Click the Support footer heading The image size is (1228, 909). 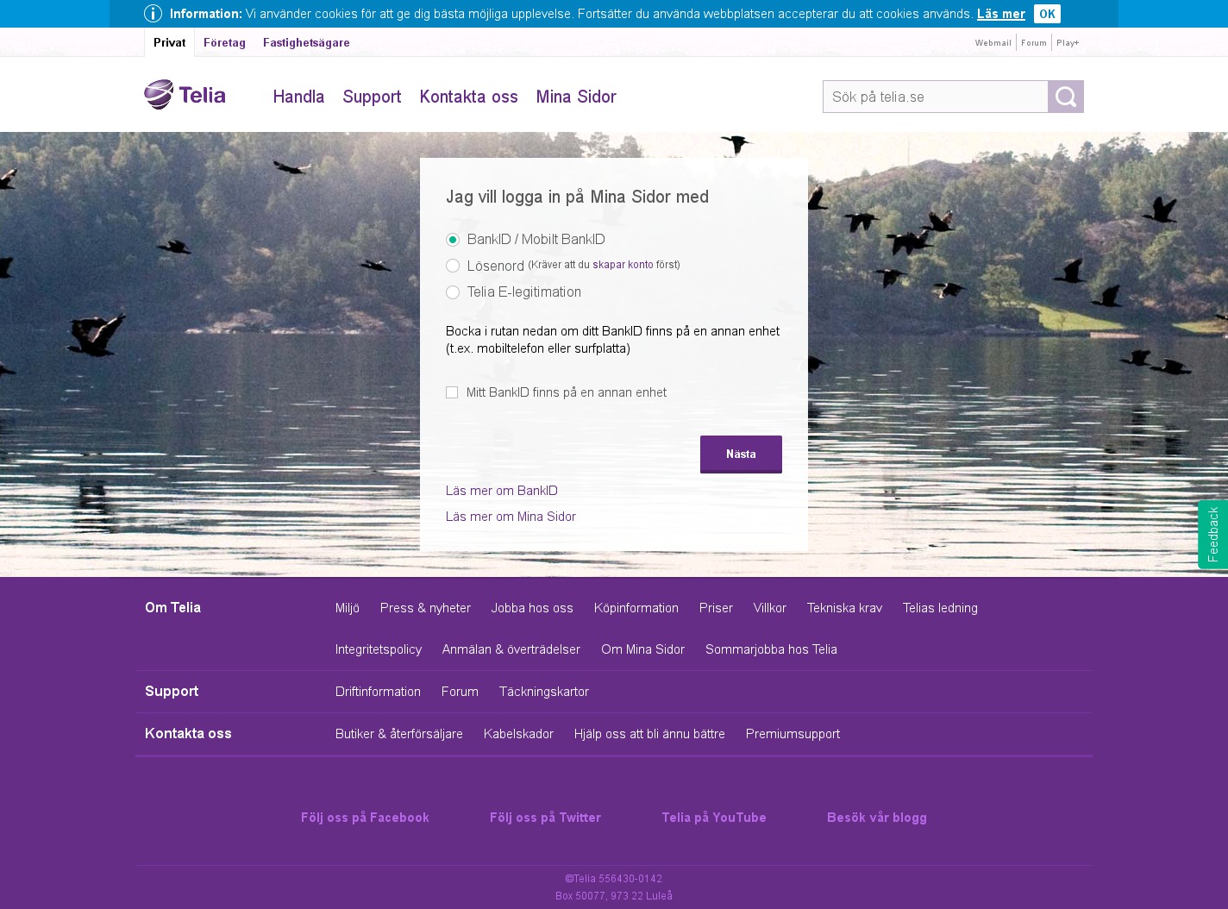point(172,691)
